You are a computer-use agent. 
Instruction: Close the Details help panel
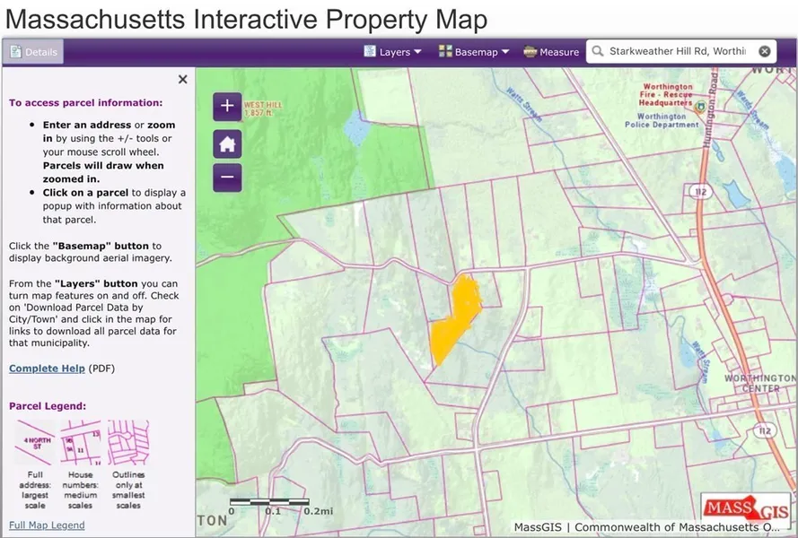pos(183,80)
